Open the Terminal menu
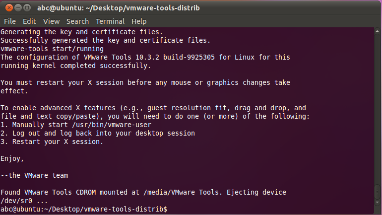 [x=110, y=21]
